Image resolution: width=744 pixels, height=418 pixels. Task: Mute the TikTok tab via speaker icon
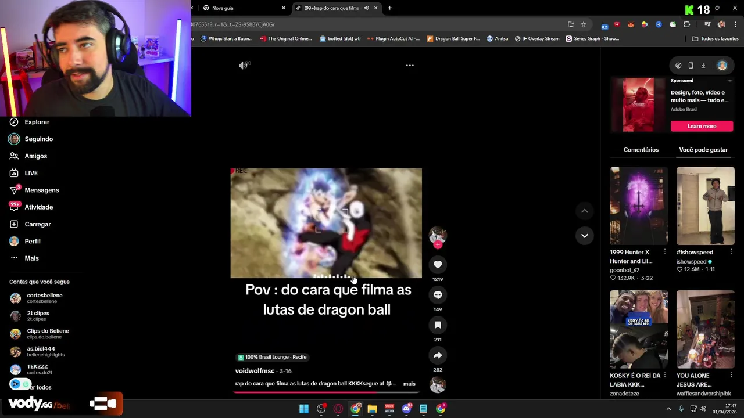(x=366, y=8)
